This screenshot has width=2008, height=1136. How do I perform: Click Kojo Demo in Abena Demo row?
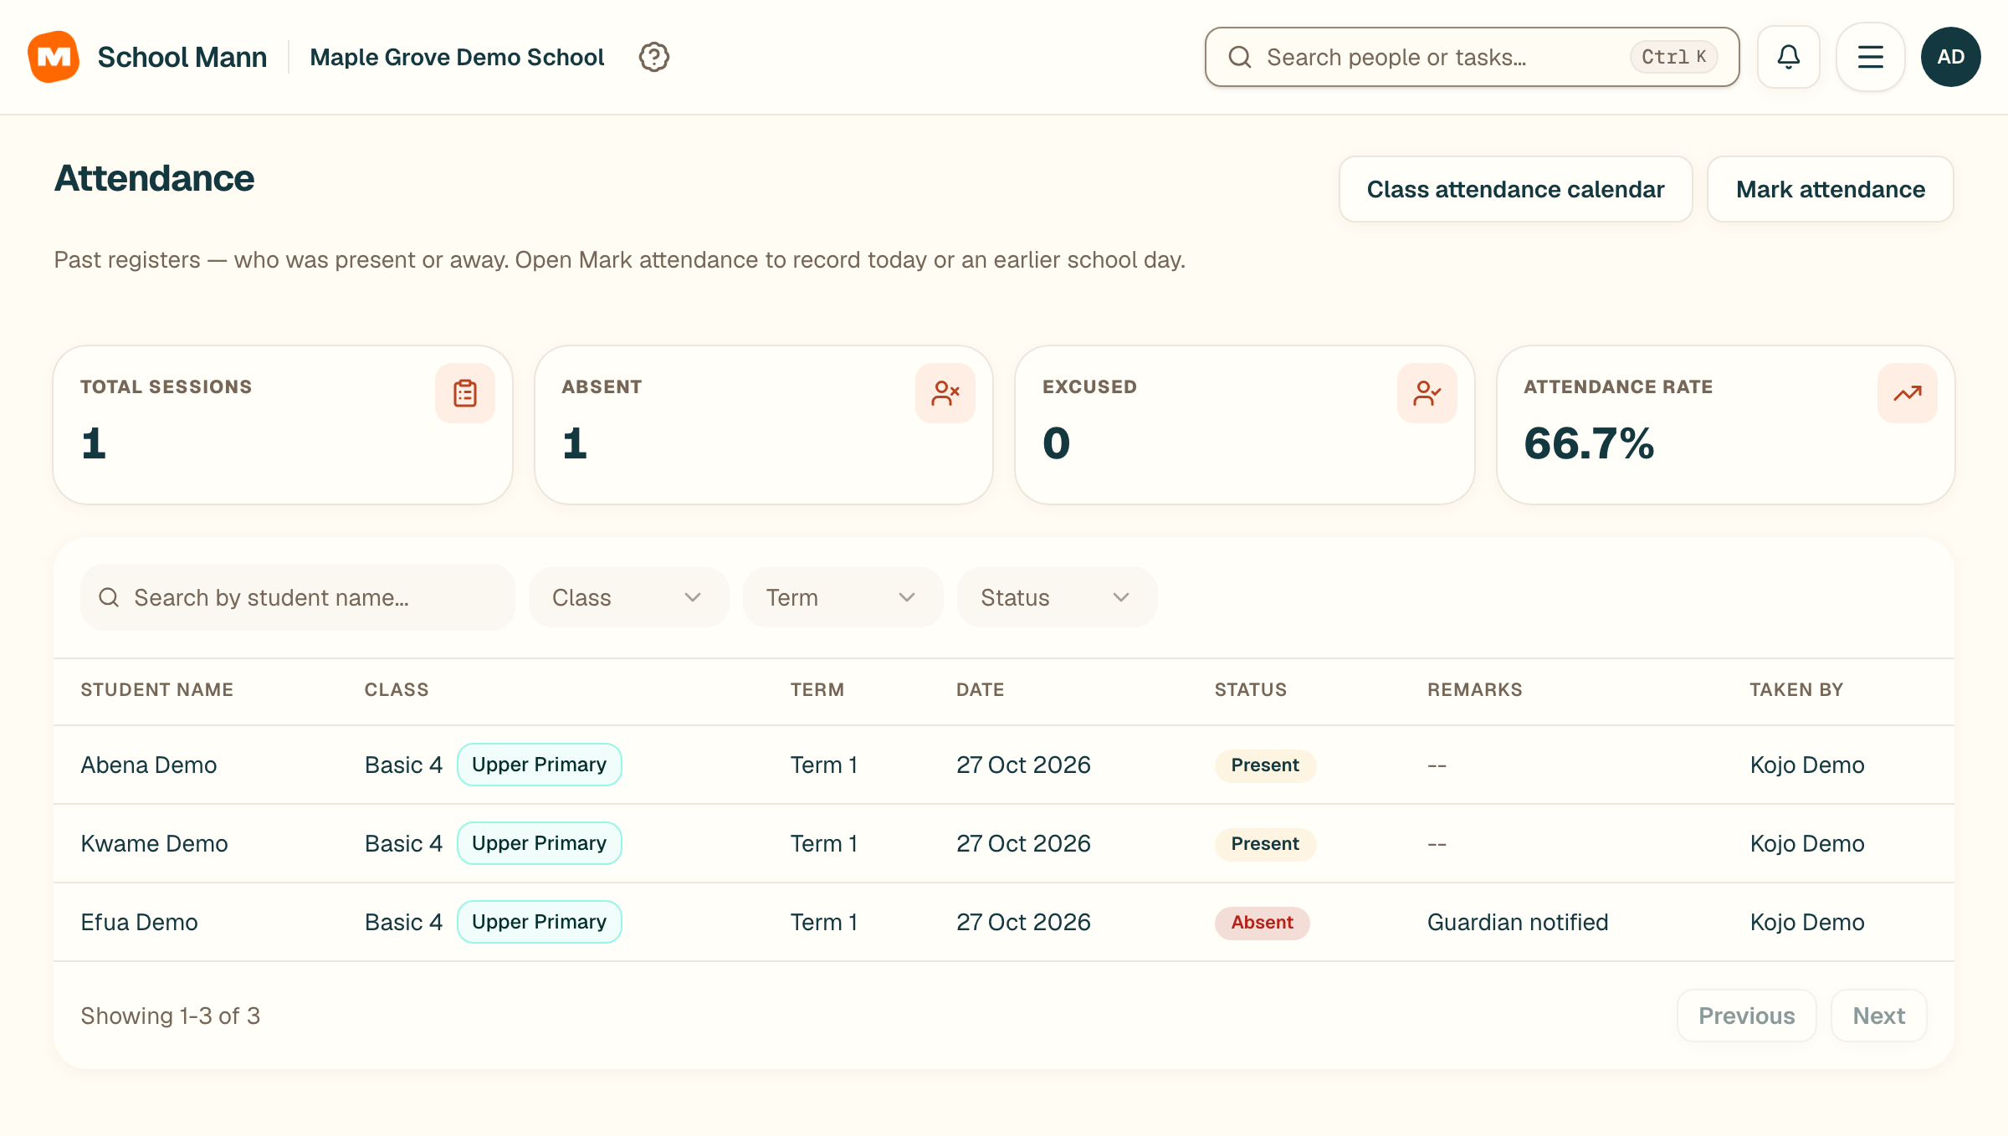click(1807, 765)
